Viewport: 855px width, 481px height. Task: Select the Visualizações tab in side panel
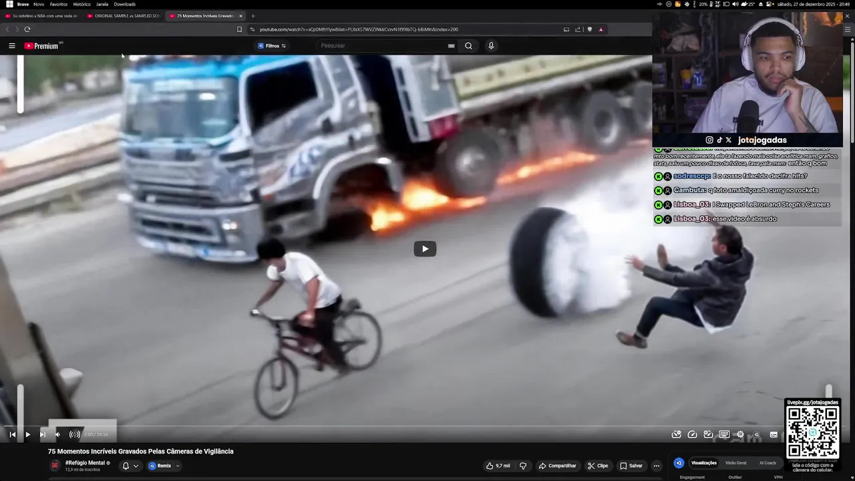704,463
